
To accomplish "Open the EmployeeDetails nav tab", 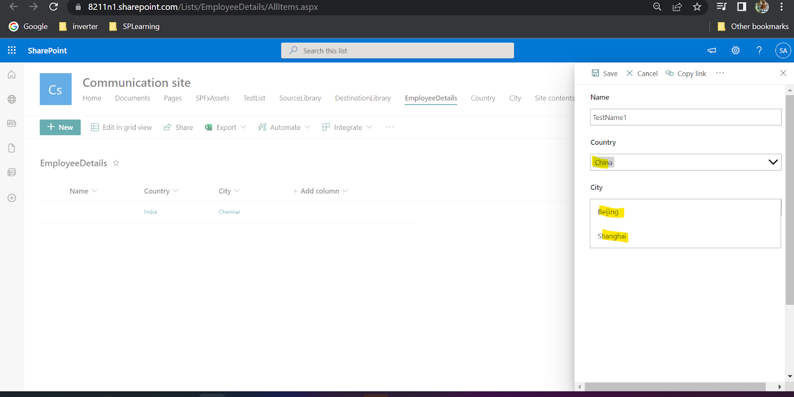I will click(x=431, y=98).
